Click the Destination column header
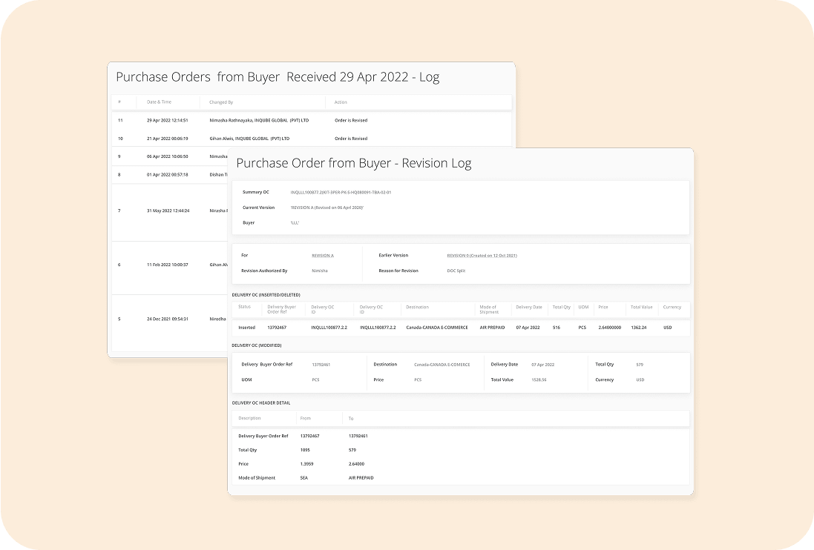Viewport: 814px width, 550px height. (x=417, y=307)
